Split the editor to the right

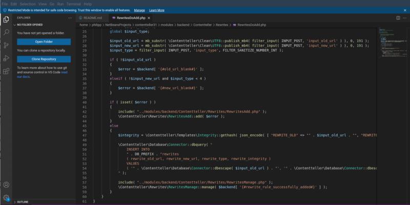398,17
